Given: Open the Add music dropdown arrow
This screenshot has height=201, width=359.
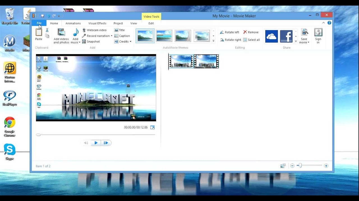Looking at the screenshot, I should coord(79,42).
